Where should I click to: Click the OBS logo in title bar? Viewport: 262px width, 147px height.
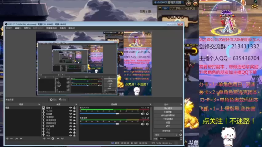6,24
